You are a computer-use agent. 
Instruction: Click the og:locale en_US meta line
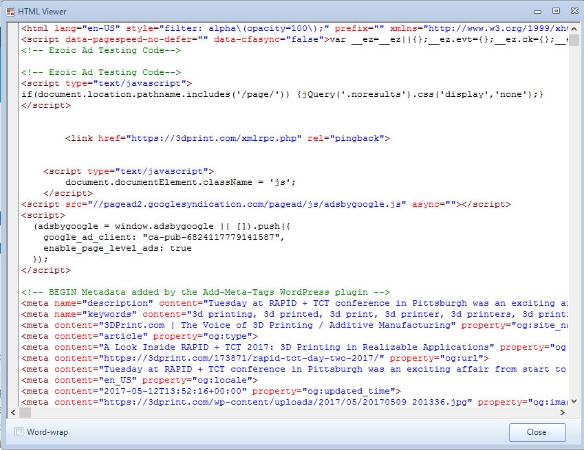tap(140, 380)
